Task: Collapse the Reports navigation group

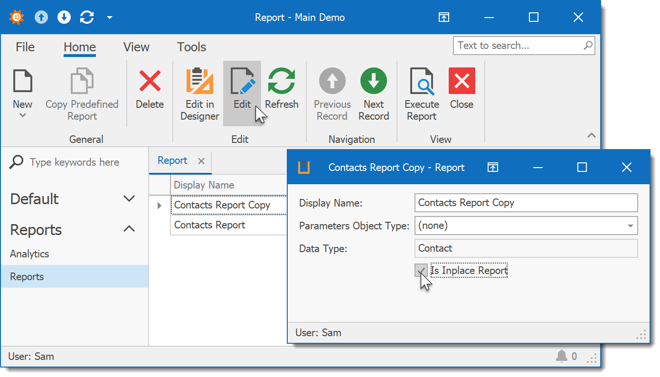Action: click(129, 229)
